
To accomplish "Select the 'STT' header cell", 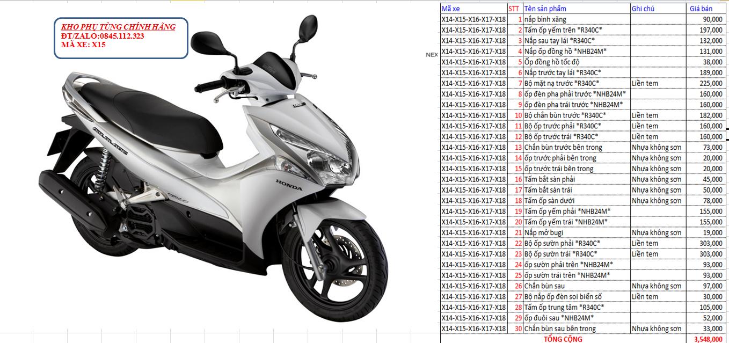I will 515,9.
